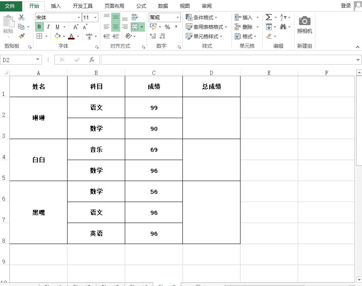Open the font size dropdown
The width and height of the screenshot is (362, 286).
click(96, 17)
